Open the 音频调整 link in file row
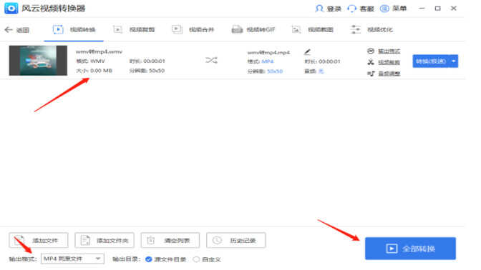The height and width of the screenshot is (270, 481). [x=389, y=74]
